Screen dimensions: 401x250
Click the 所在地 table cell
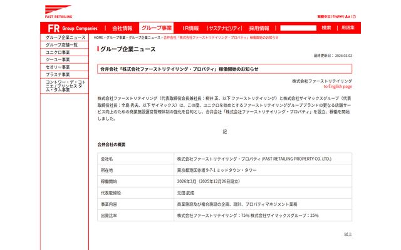click(135, 170)
